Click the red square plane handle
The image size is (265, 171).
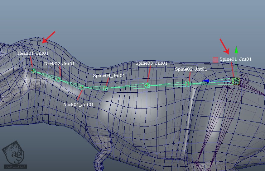coord(215,60)
